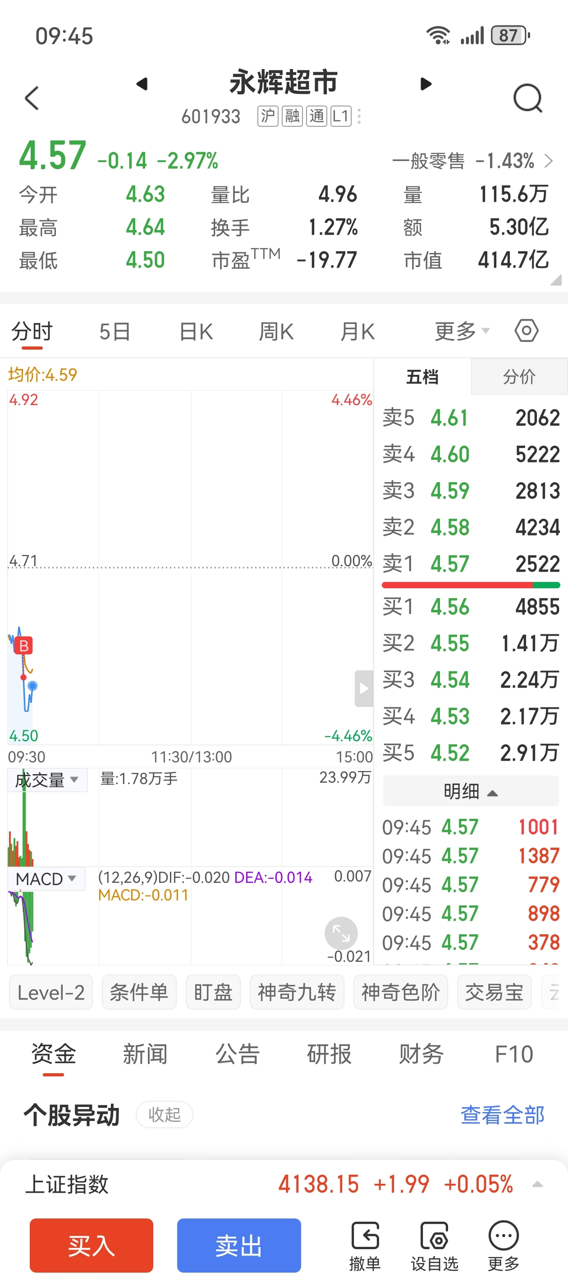Open the 研报 tab
The image size is (568, 1283).
pyautogui.click(x=330, y=1054)
